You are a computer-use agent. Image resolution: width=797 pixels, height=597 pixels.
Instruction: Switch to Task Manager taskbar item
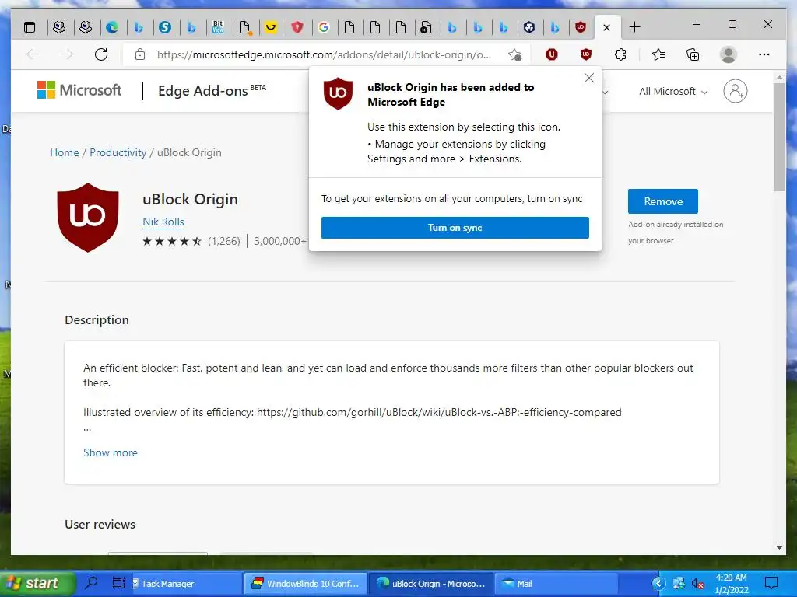pos(185,583)
